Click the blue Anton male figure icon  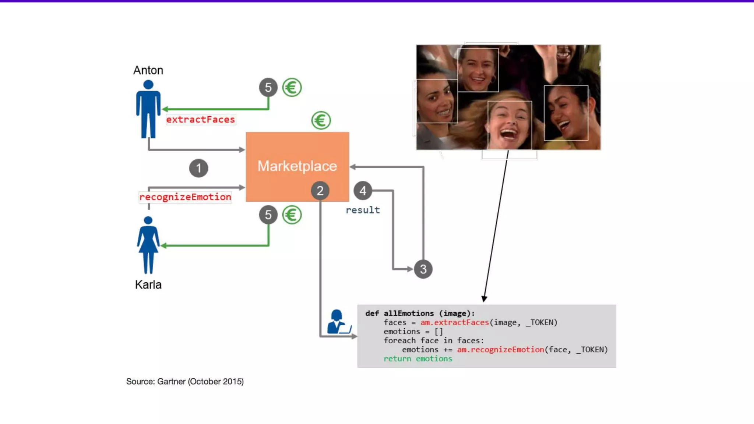pyautogui.click(x=148, y=109)
